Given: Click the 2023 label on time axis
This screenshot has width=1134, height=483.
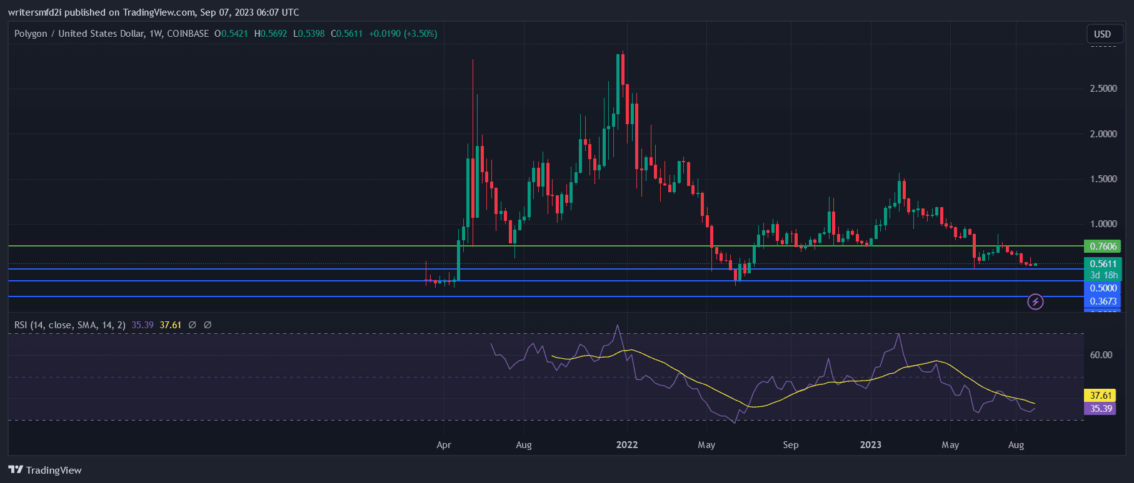Looking at the screenshot, I should [870, 445].
